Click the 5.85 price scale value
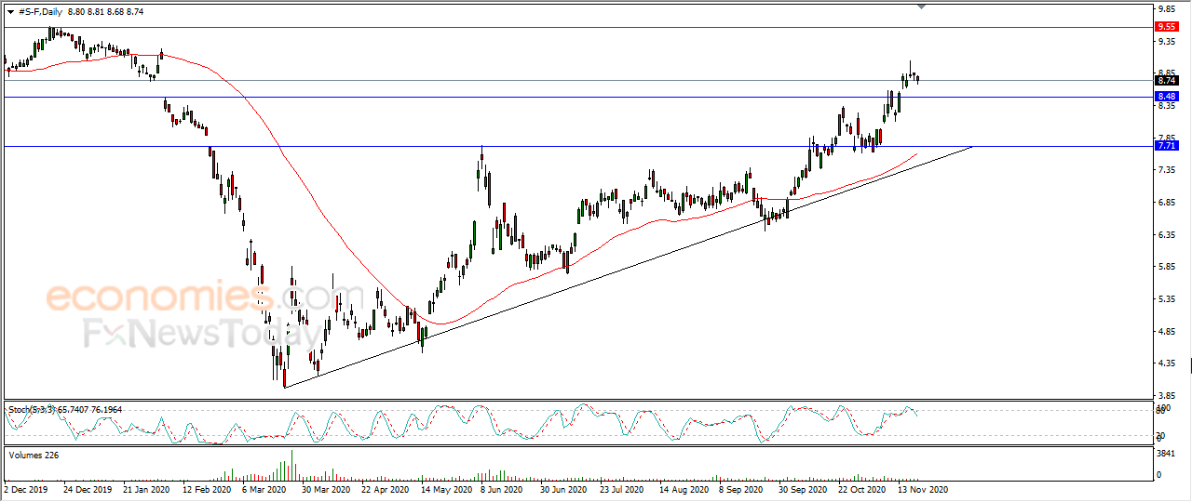The image size is (1192, 502). click(1166, 268)
